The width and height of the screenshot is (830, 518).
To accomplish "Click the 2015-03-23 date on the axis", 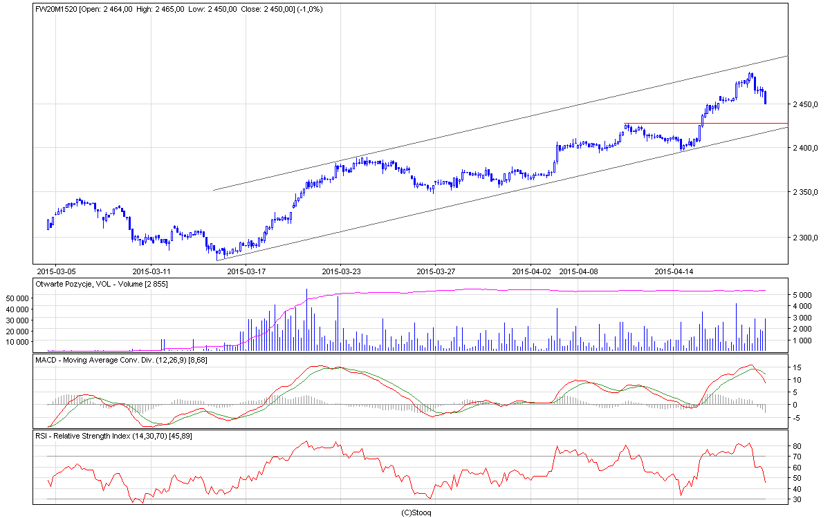I will [341, 271].
